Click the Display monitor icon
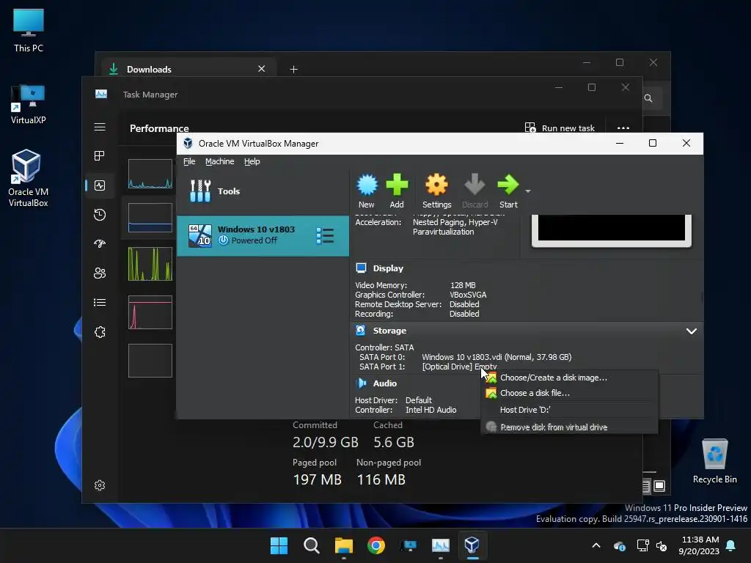 (361, 268)
